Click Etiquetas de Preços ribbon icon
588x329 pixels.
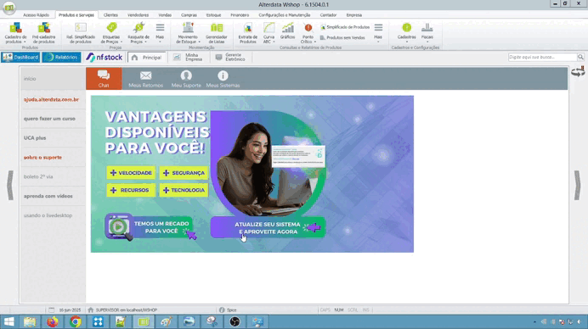tap(111, 28)
